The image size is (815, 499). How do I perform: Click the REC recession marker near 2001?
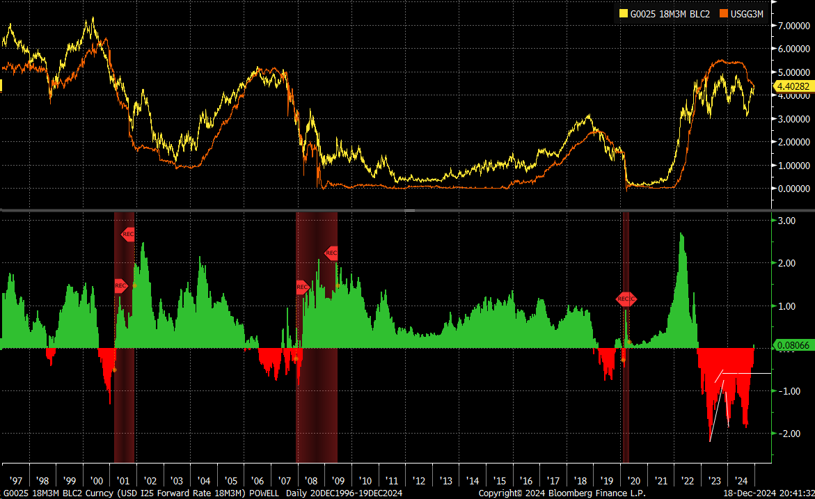point(127,235)
